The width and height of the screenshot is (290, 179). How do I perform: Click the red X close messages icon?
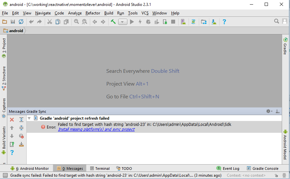[x=12, y=120]
